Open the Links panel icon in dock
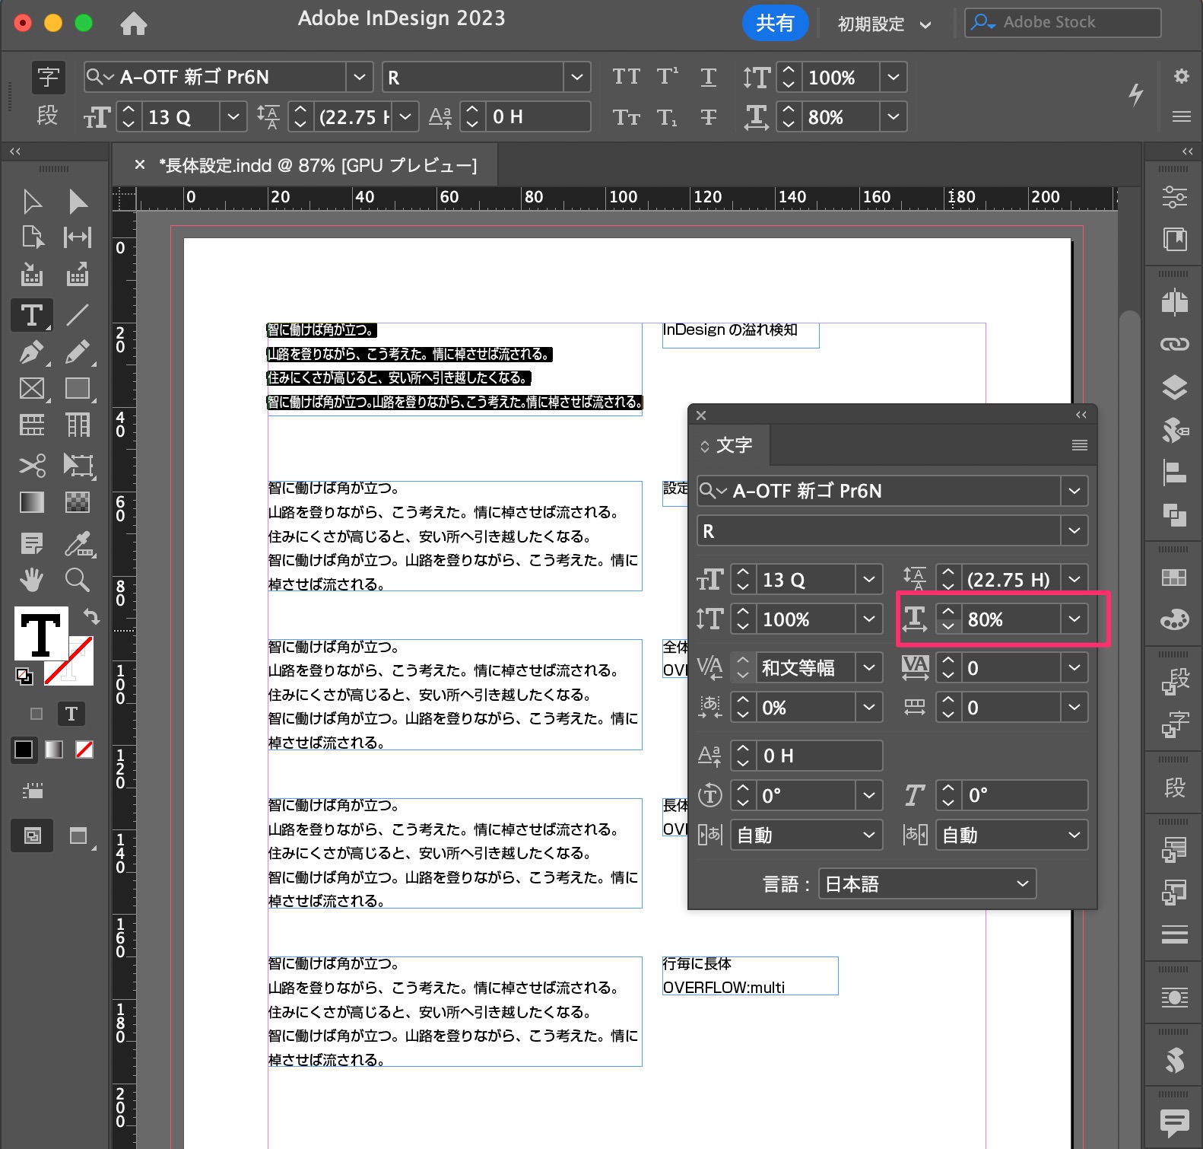 tap(1174, 345)
